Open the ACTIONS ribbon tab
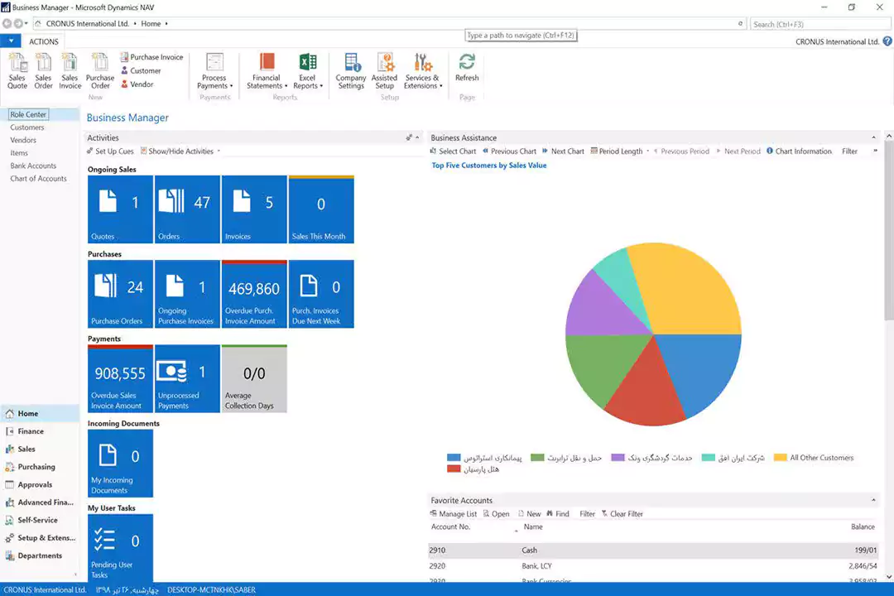This screenshot has height=596, width=894. 44,41
